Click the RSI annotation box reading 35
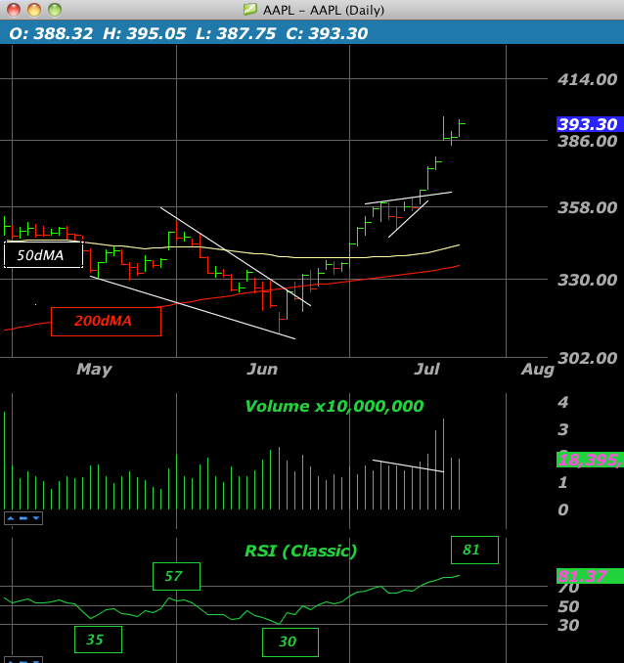The image size is (624, 663). coord(98,640)
